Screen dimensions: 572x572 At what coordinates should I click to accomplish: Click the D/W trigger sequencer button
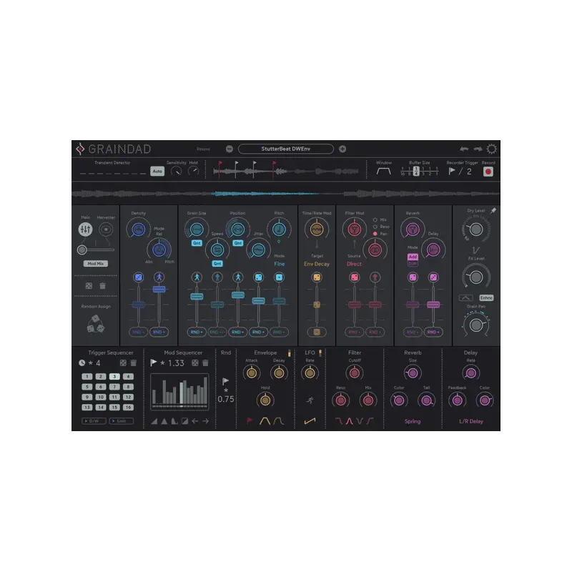tap(94, 421)
